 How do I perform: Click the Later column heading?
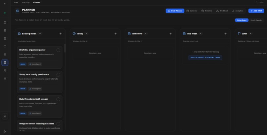244,34
